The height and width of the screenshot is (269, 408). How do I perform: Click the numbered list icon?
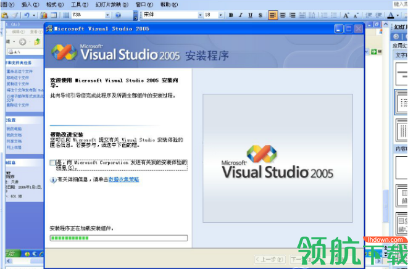[324, 15]
